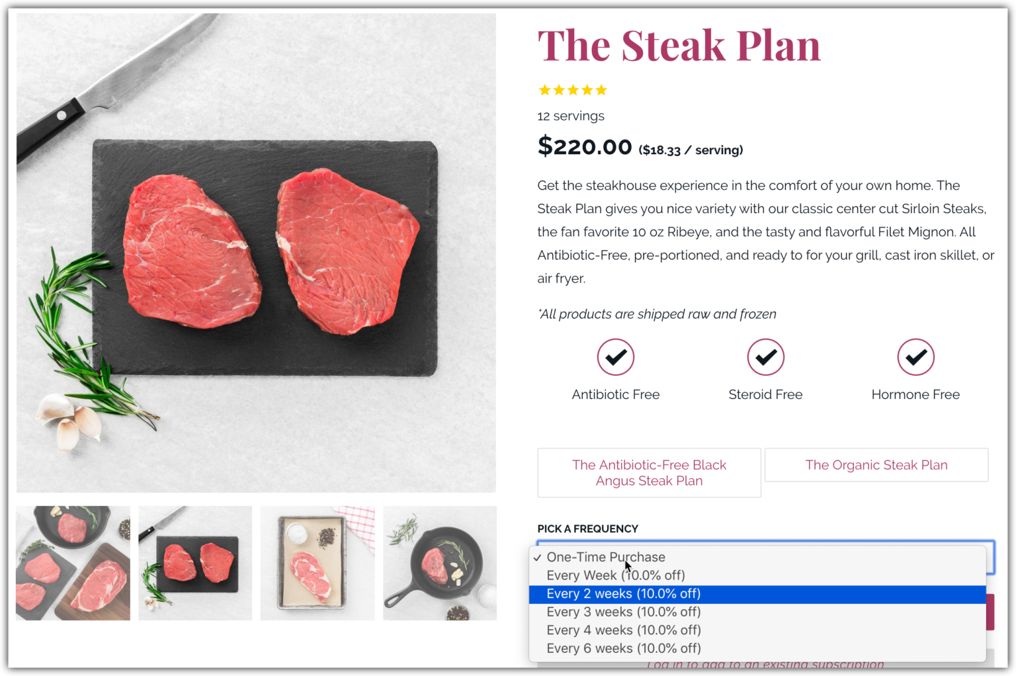This screenshot has width=1016, height=676.
Task: Click the Steroid Free checkmark icon
Action: click(x=765, y=357)
